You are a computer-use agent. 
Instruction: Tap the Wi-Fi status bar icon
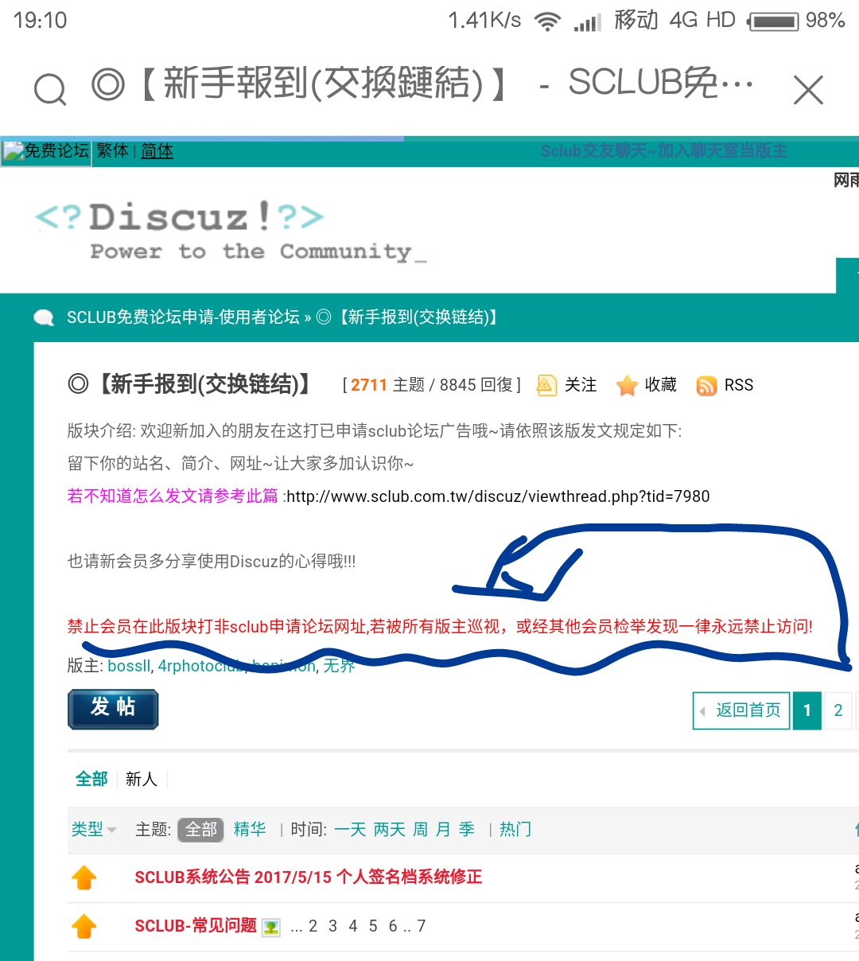[547, 21]
